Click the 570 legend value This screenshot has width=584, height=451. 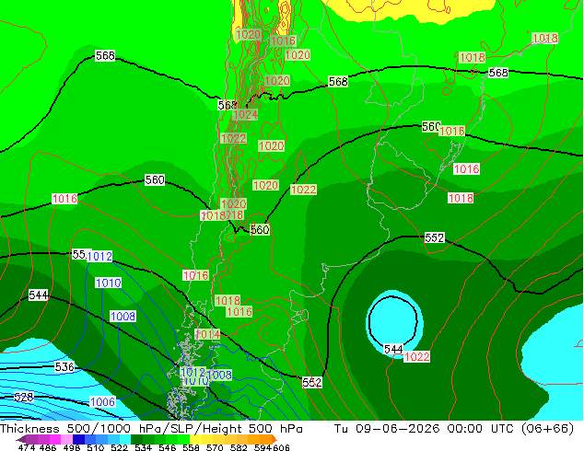pyautogui.click(x=215, y=447)
